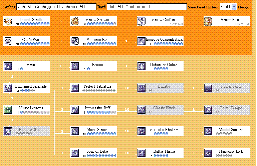Click the Unbarring Octave skill icon
This screenshot has width=257, height=166.
coord(142,66)
